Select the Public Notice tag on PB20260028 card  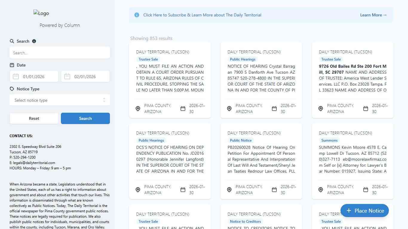(x=241, y=140)
